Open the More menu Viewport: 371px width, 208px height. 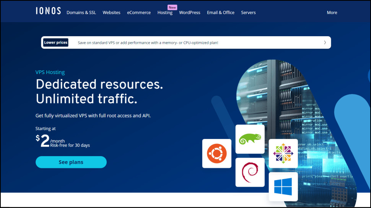coord(332,13)
